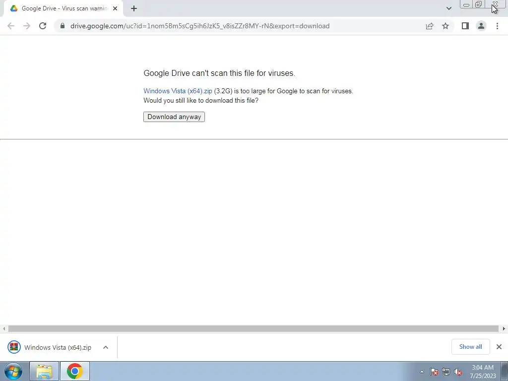View site information via lock icon
This screenshot has width=508, height=381.
(63, 26)
